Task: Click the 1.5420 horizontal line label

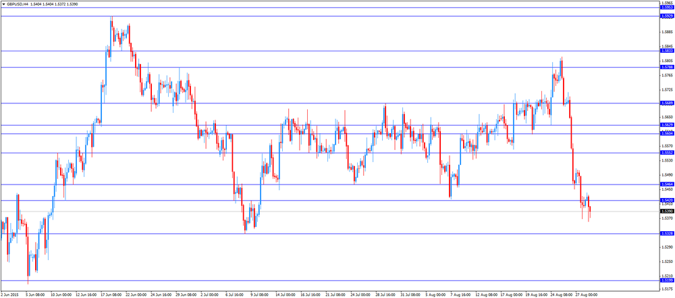Action: [x=666, y=201]
